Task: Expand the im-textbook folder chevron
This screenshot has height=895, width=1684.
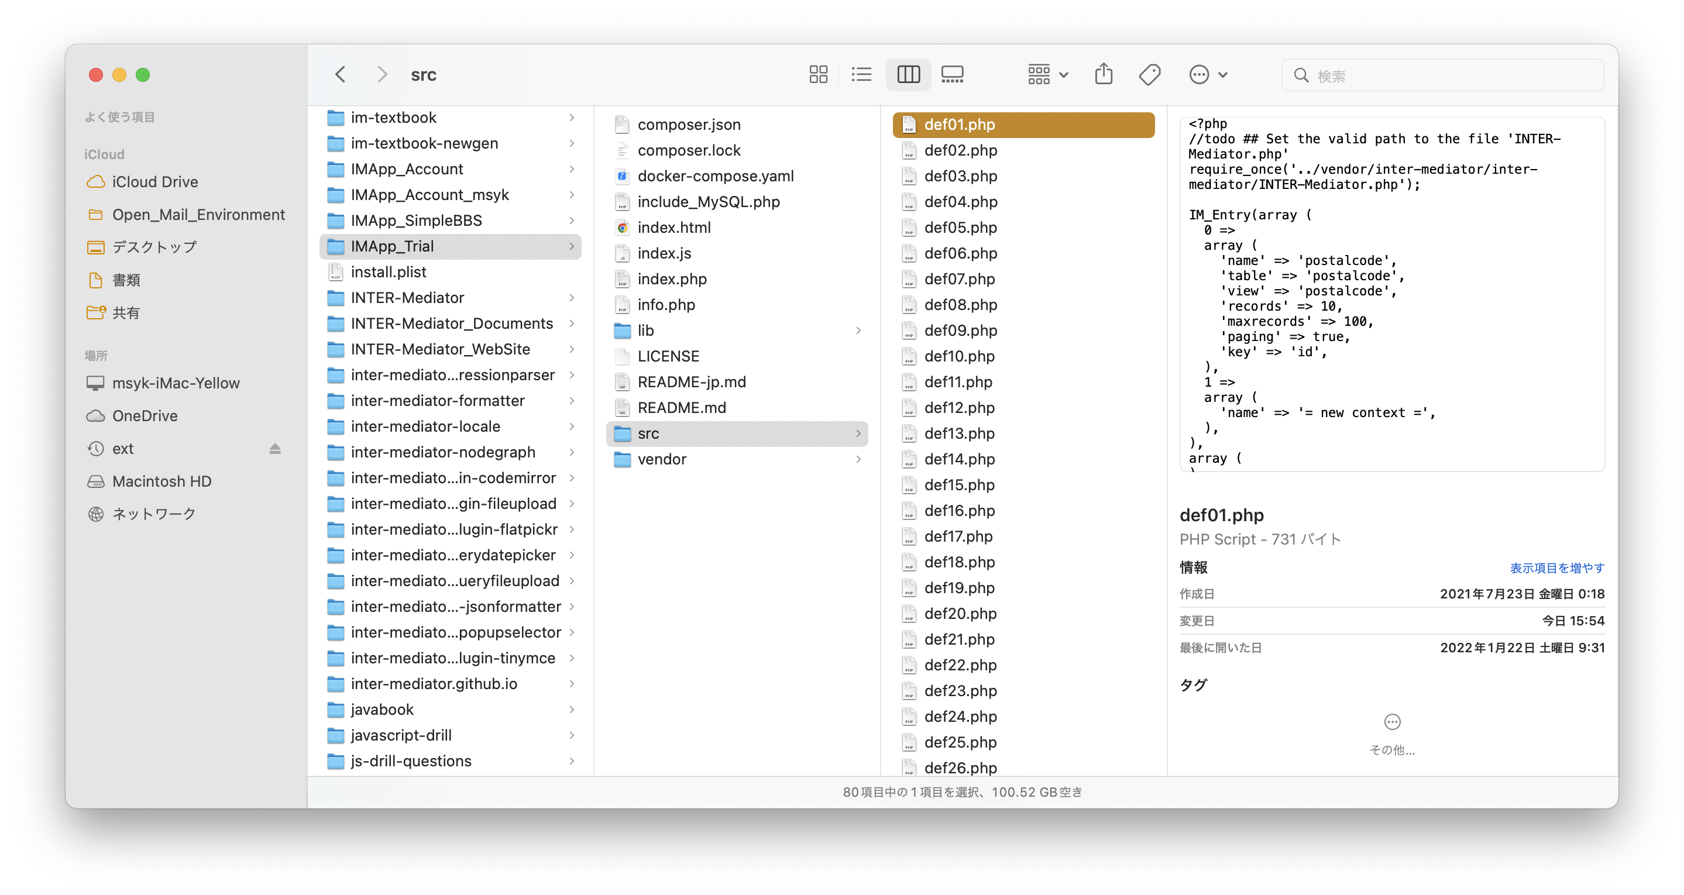Action: point(572,117)
